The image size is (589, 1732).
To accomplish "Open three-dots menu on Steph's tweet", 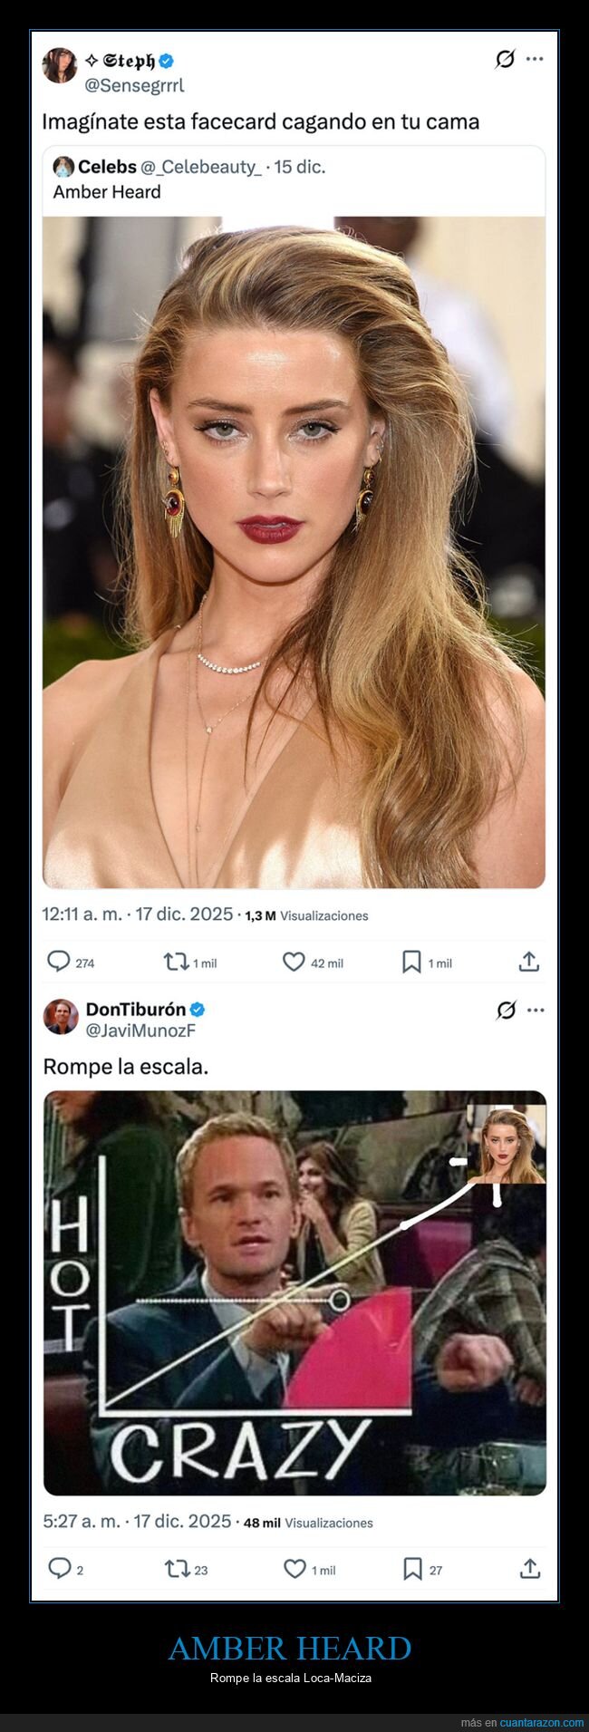I will coord(536,59).
